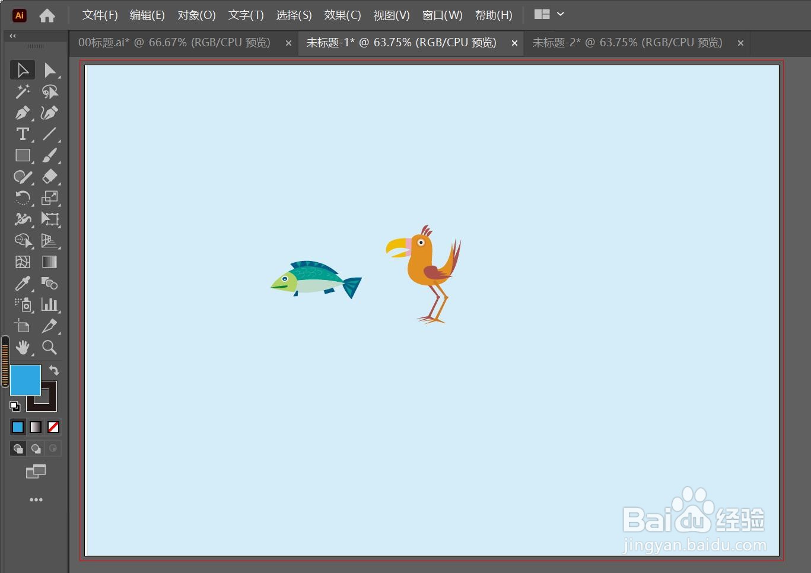This screenshot has height=573, width=811.
Task: Select the Mesh tool
Action: [23, 262]
